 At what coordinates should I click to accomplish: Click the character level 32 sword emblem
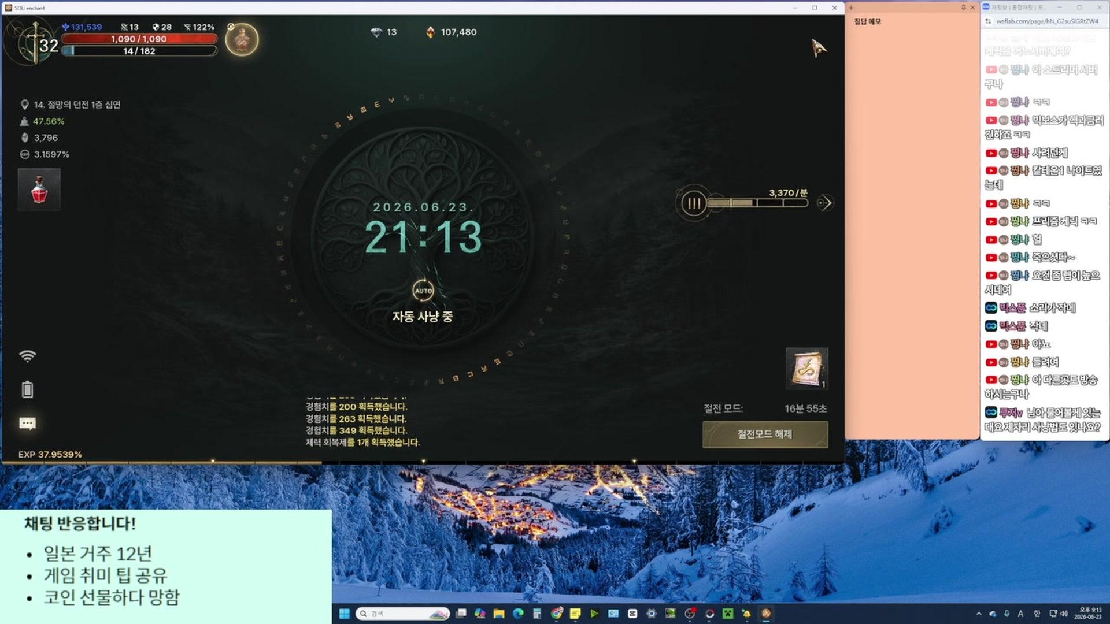(34, 43)
